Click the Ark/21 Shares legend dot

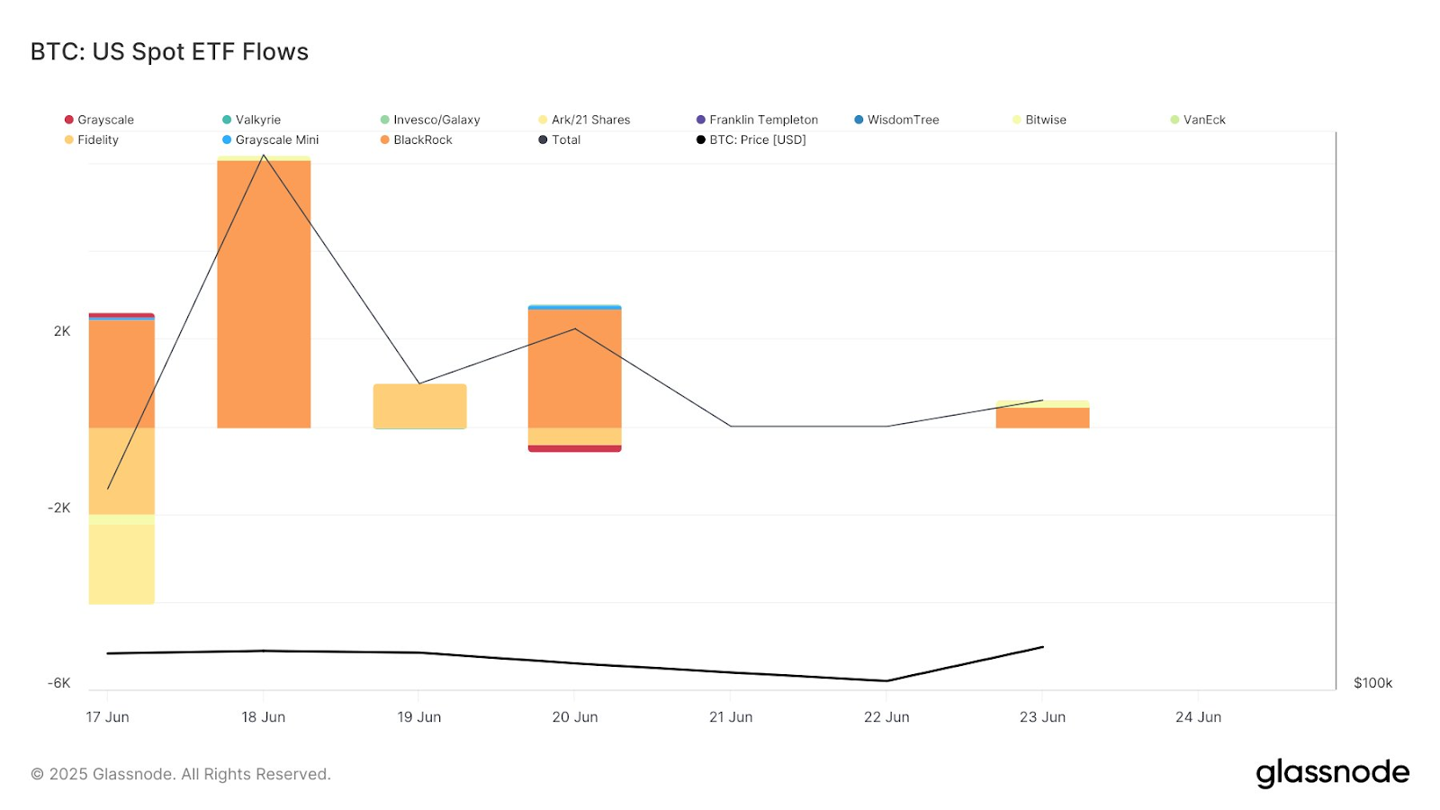(543, 120)
